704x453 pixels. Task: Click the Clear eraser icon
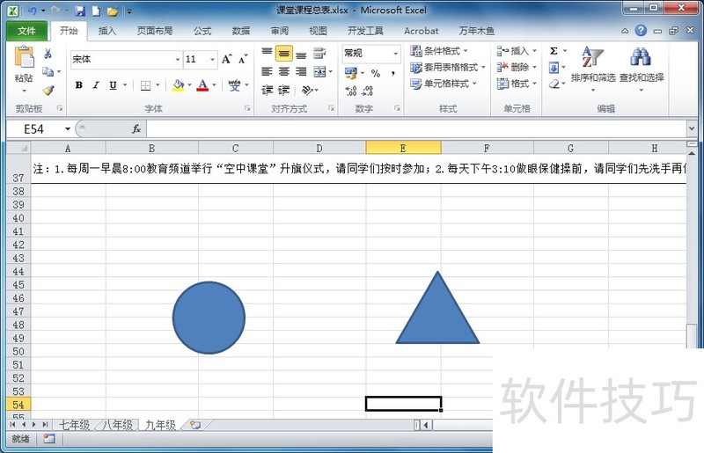coord(554,84)
